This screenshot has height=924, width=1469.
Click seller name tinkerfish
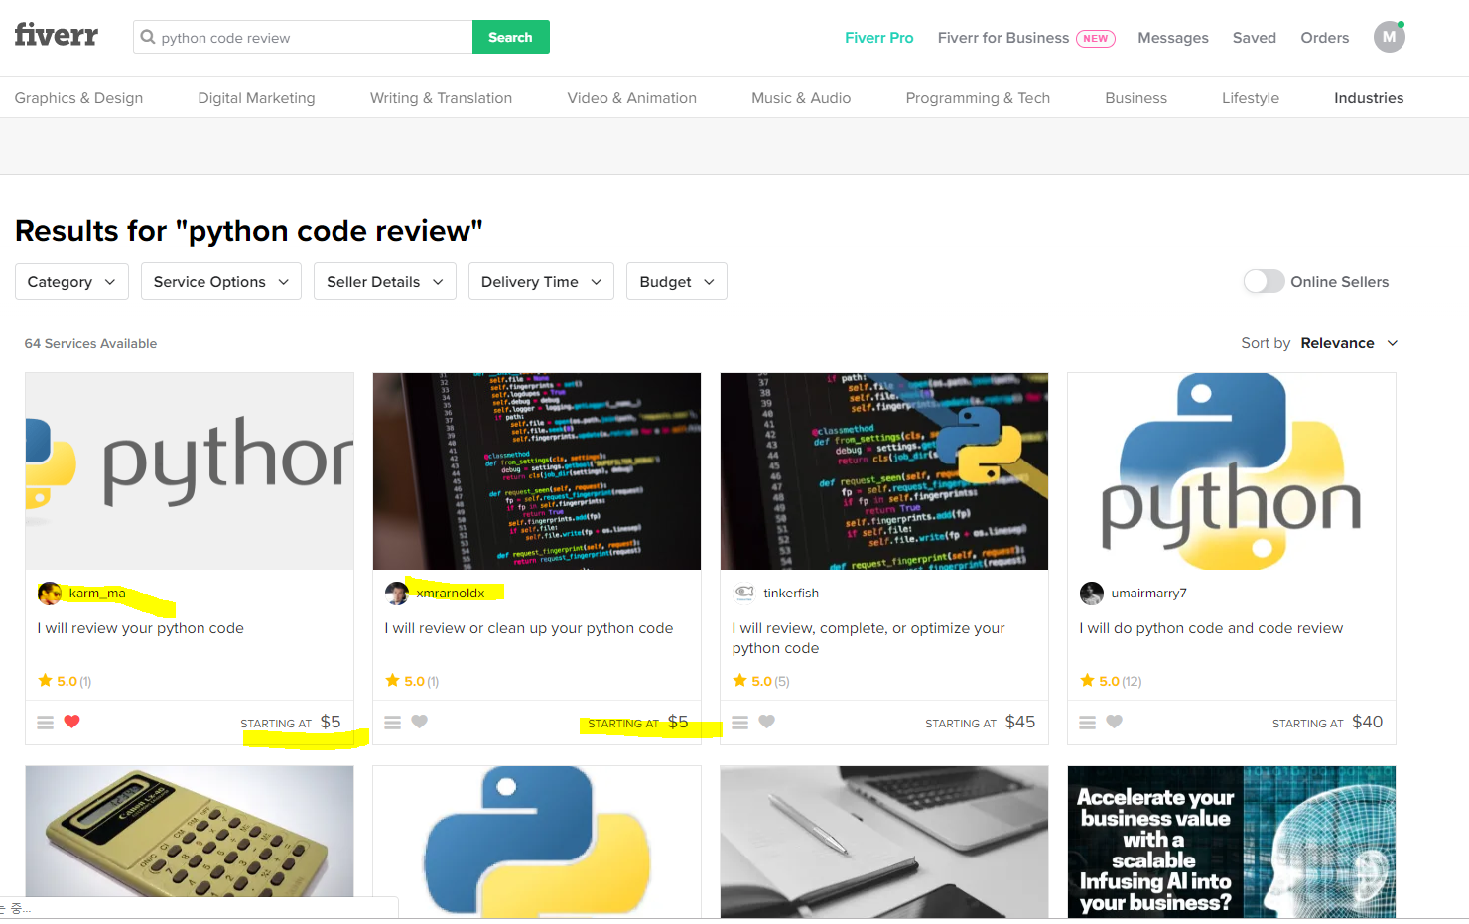pos(791,594)
